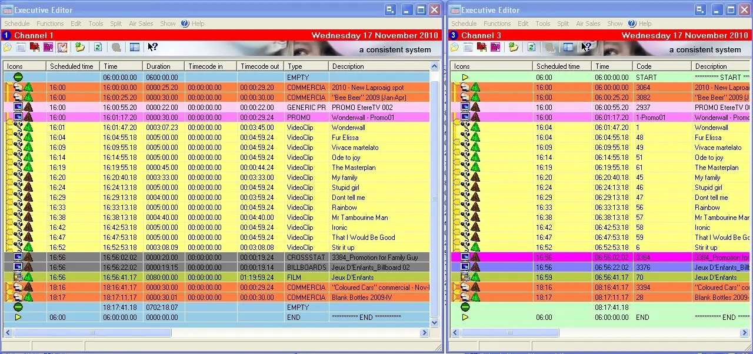
Task: Open the Air Sales menu in Channel 3 window
Action: pos(588,24)
